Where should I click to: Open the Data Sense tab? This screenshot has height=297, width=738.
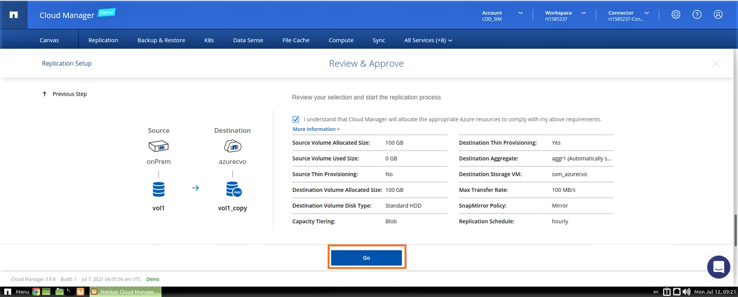point(248,40)
